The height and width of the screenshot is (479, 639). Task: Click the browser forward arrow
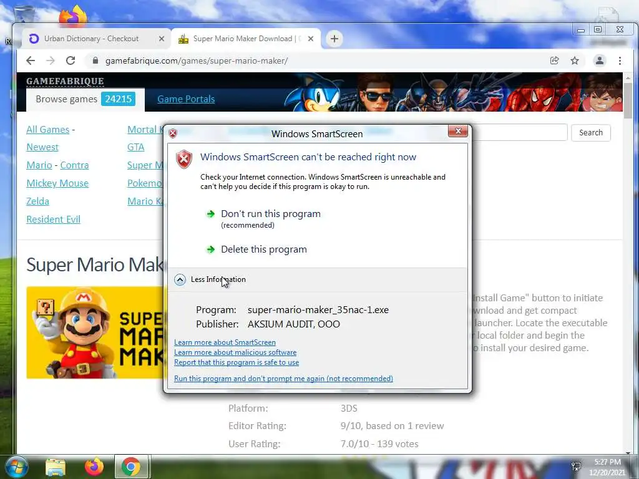coord(50,60)
